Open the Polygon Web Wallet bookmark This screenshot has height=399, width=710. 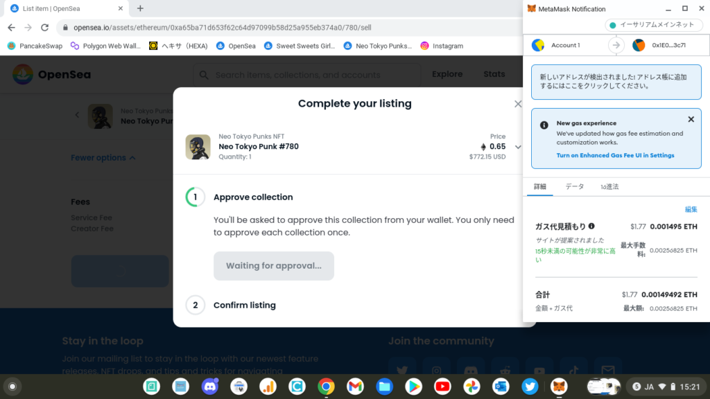pyautogui.click(x=105, y=46)
